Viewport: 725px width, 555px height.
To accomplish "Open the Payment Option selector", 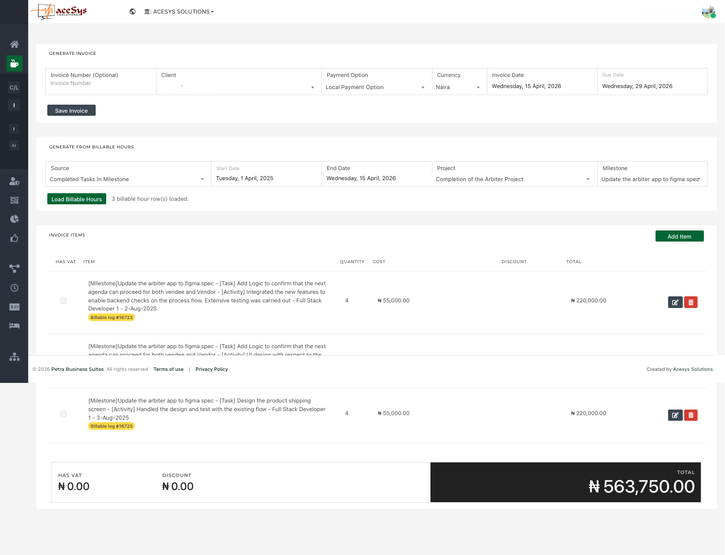I will tap(375, 87).
